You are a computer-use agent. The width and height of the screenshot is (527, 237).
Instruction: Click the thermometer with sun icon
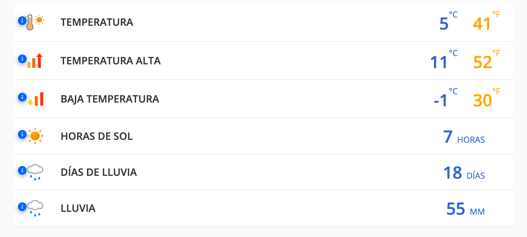[x=34, y=22]
